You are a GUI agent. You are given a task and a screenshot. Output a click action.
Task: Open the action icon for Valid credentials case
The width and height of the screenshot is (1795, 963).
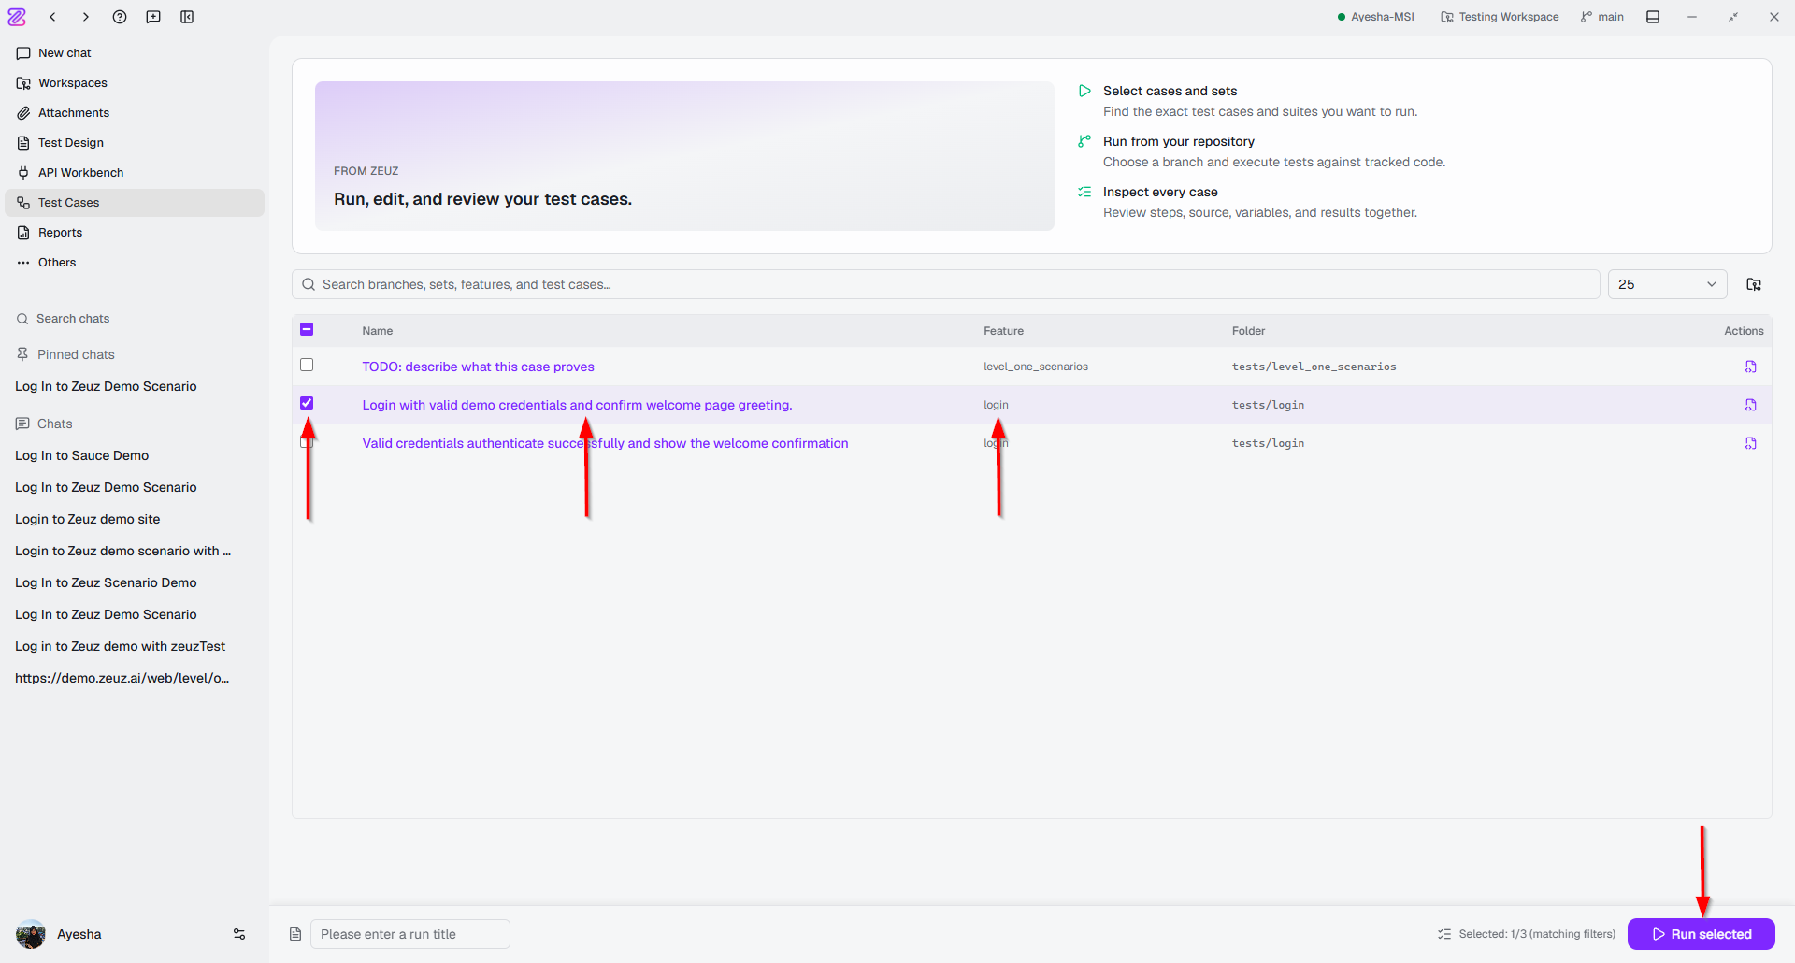click(1750, 443)
